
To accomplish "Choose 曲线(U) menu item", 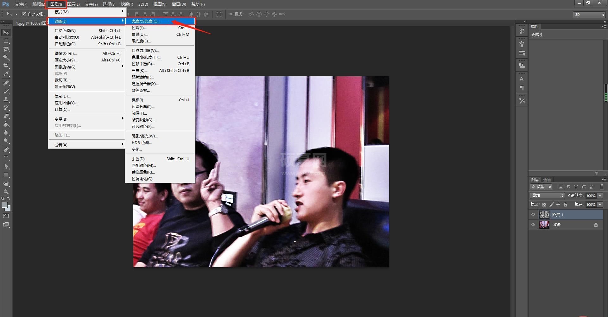I will [x=160, y=35].
